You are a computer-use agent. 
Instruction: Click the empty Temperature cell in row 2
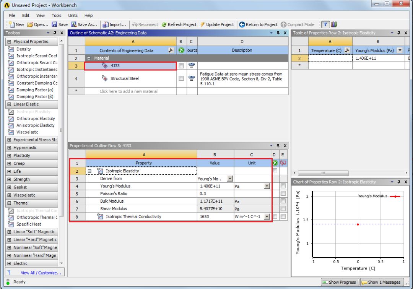(x=330, y=58)
